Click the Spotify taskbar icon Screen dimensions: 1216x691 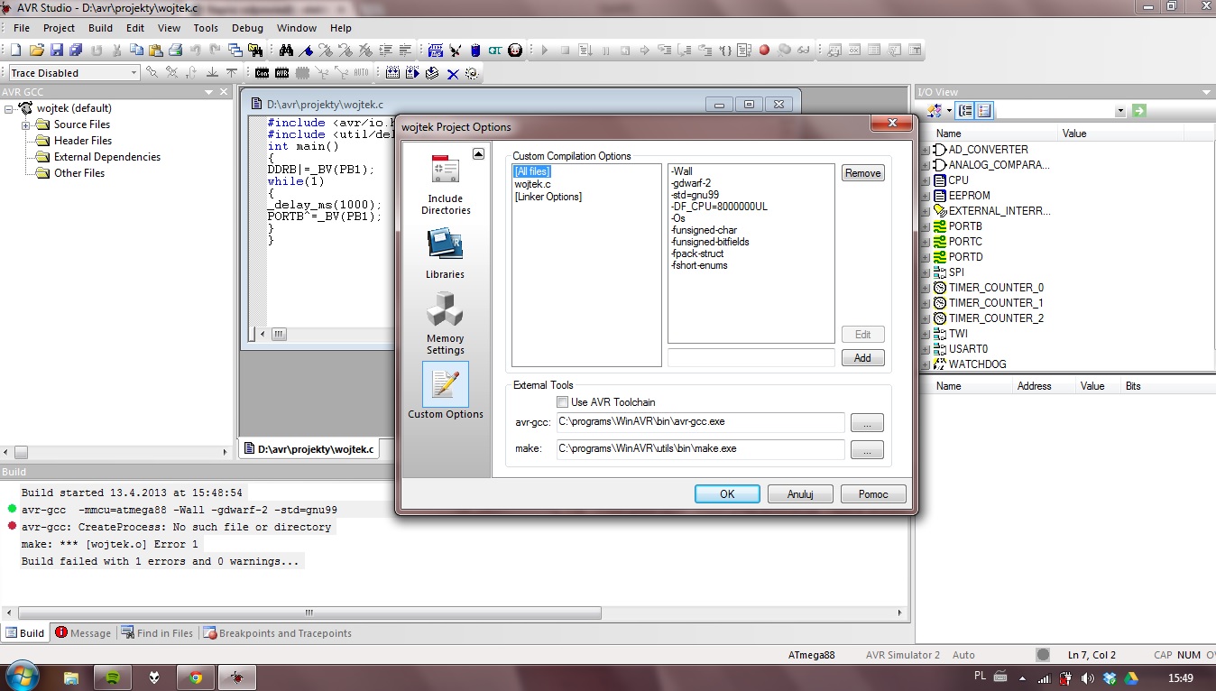113,677
